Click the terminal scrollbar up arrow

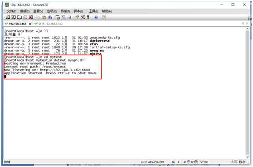(248, 29)
